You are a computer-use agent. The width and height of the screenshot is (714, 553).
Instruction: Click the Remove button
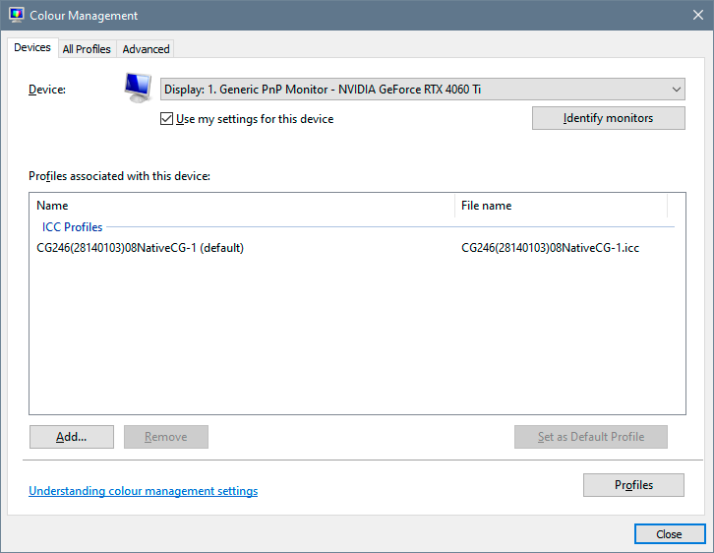(x=165, y=437)
